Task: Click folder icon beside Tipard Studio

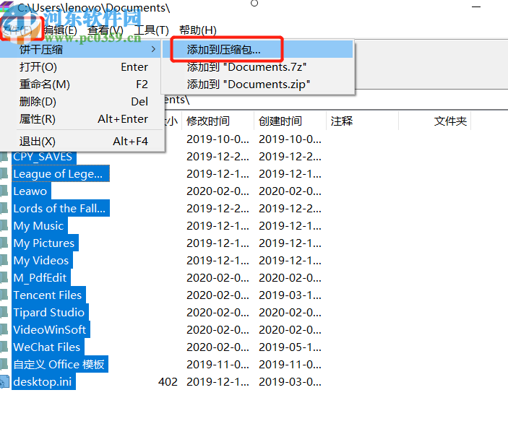Action: pos(4,312)
